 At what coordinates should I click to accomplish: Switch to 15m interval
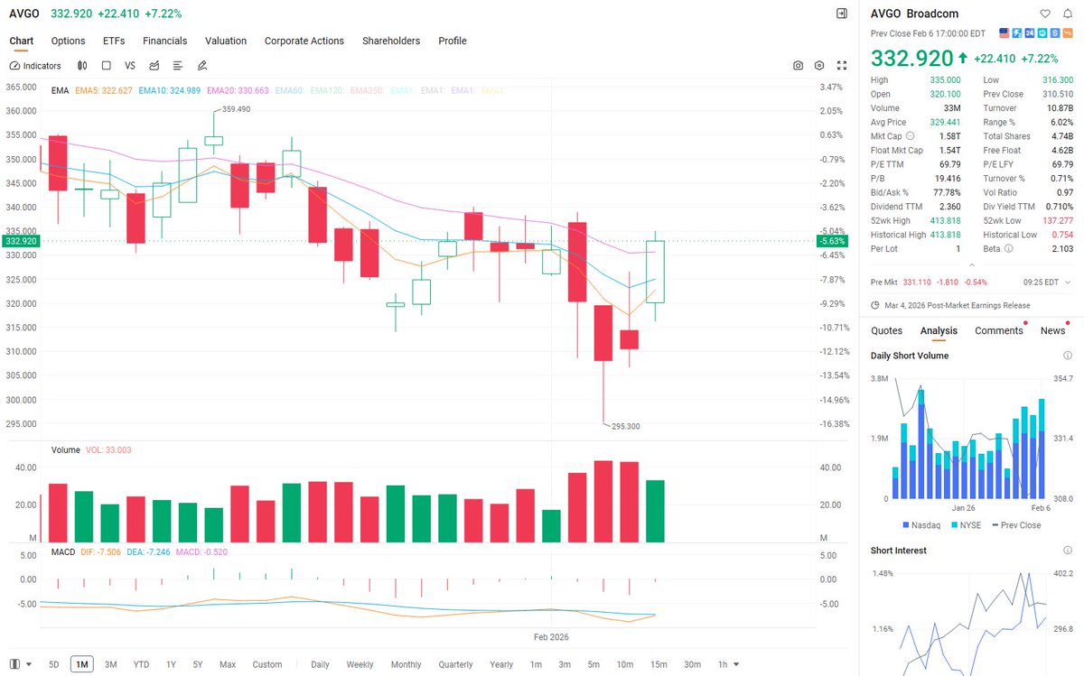click(x=659, y=664)
